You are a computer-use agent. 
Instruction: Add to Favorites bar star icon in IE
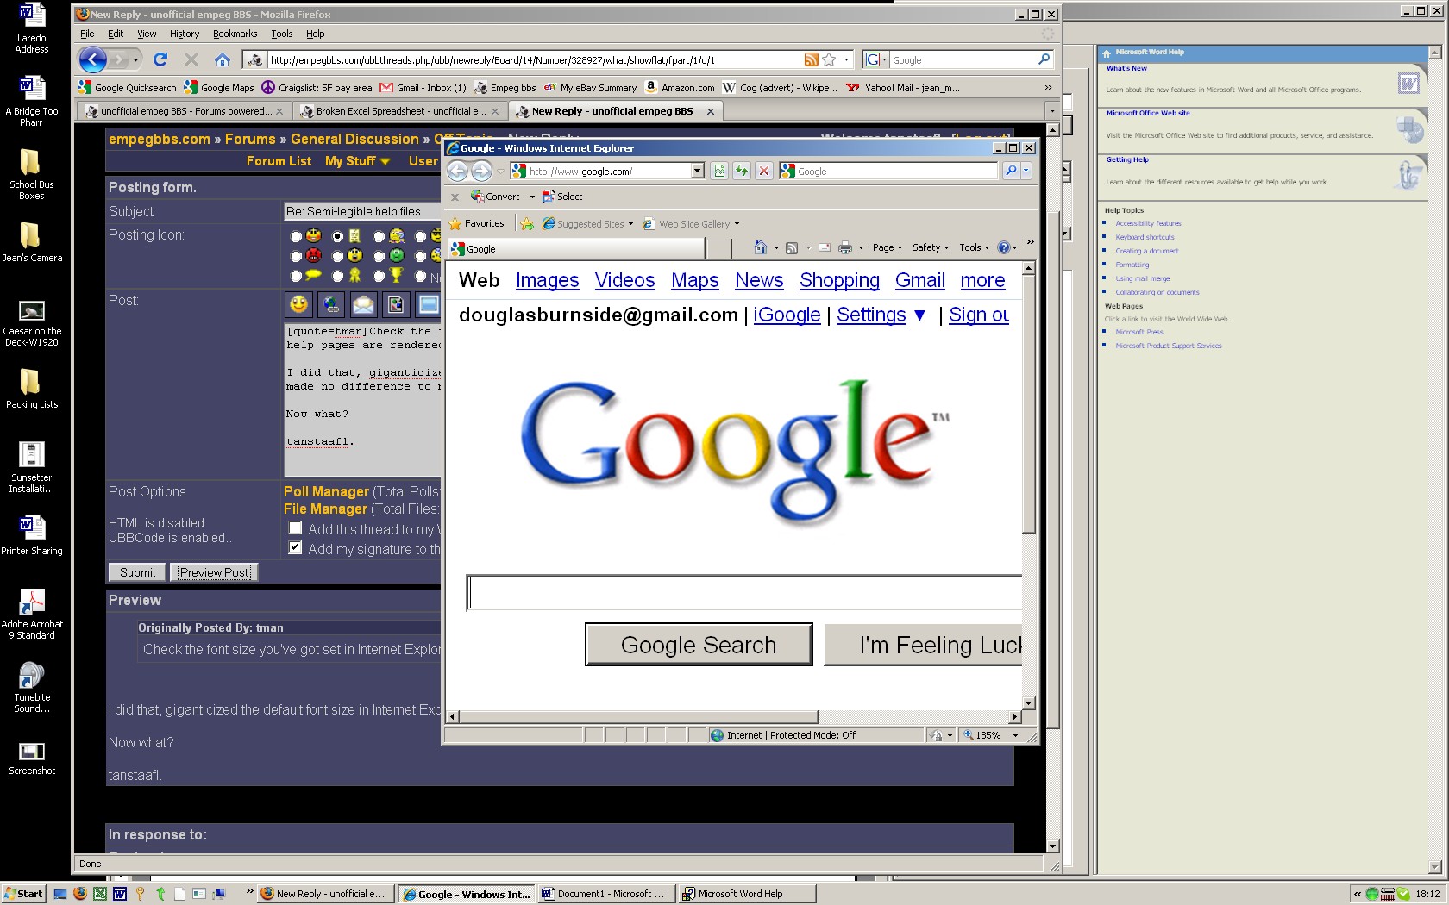[527, 223]
